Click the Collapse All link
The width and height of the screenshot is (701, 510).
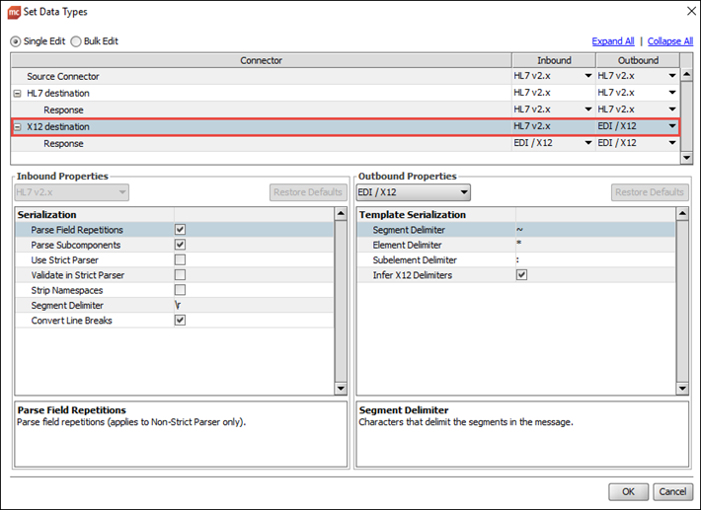[669, 41]
